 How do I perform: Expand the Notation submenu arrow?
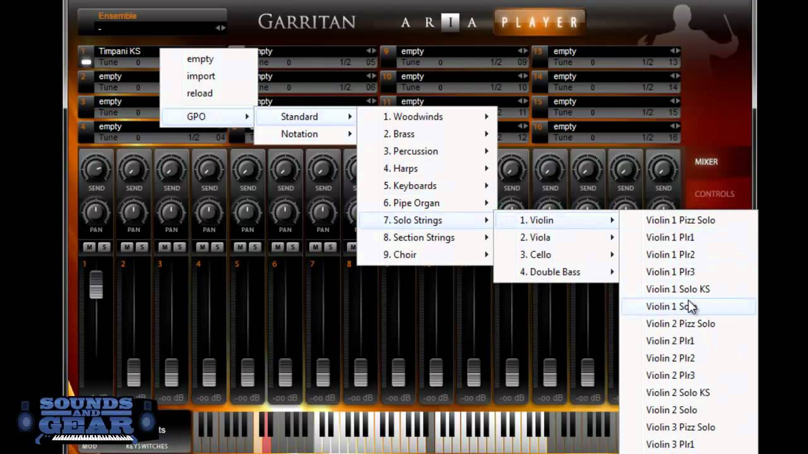[x=350, y=134]
